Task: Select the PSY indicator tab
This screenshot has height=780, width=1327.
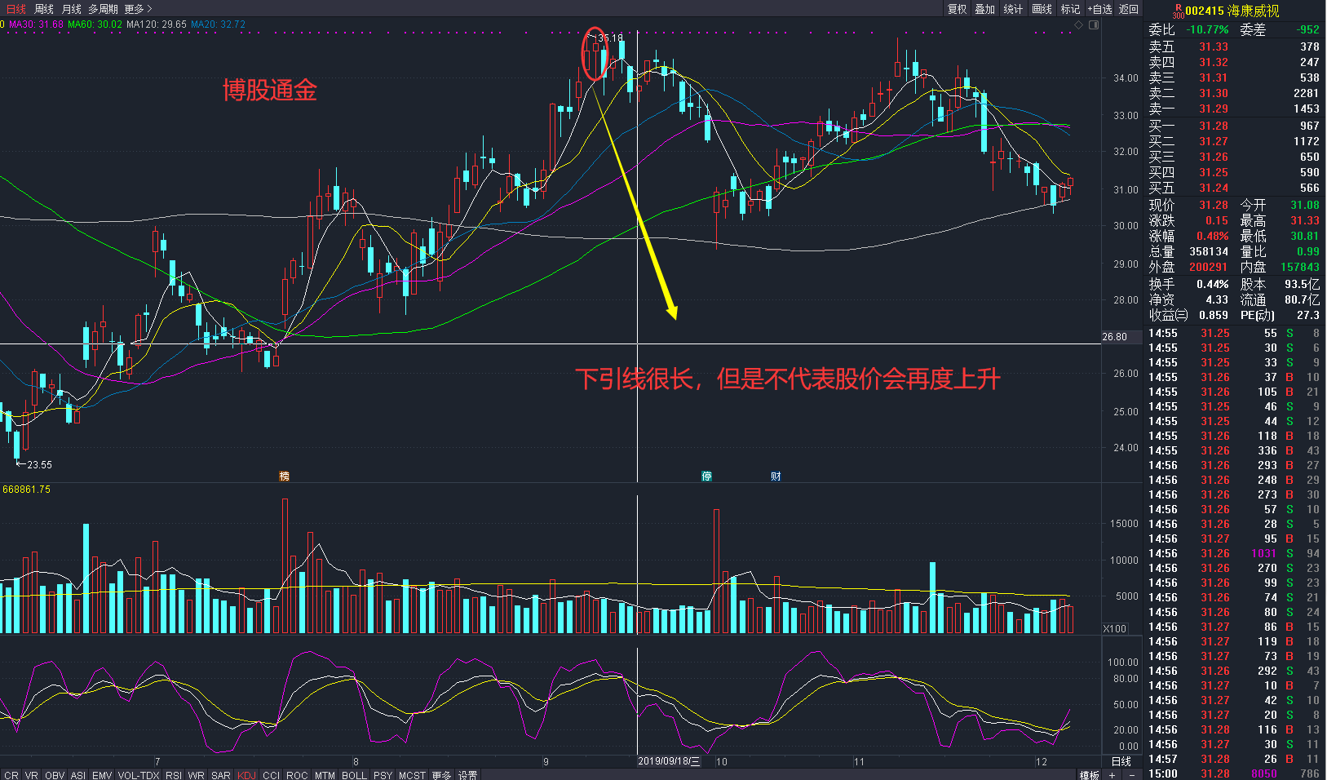Action: point(383,775)
